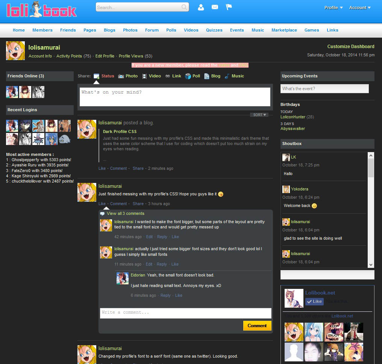
Task: Click the Customize Dashboard link
Action: (x=350, y=46)
